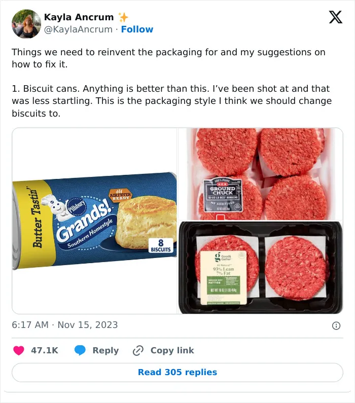This screenshot has height=403, width=355.
Task: Open the Good & Gather patties image
Action: 260,268
